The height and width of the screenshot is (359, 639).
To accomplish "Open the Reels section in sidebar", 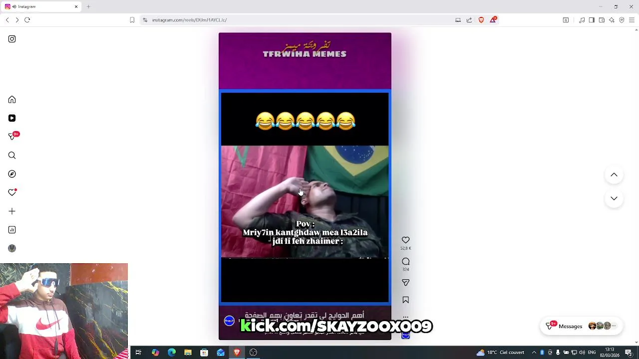I will click(12, 118).
